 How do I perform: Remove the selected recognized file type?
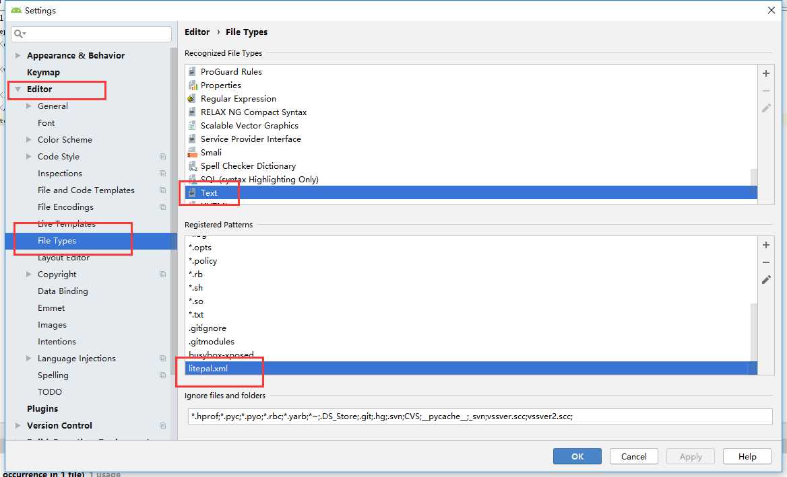(766, 91)
